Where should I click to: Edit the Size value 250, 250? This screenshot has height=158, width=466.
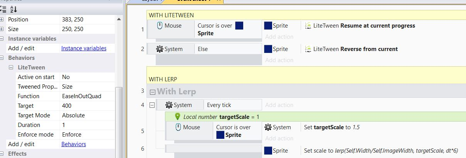point(87,29)
